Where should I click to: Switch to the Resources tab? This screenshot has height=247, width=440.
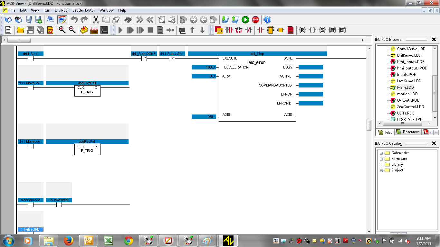[408, 132]
